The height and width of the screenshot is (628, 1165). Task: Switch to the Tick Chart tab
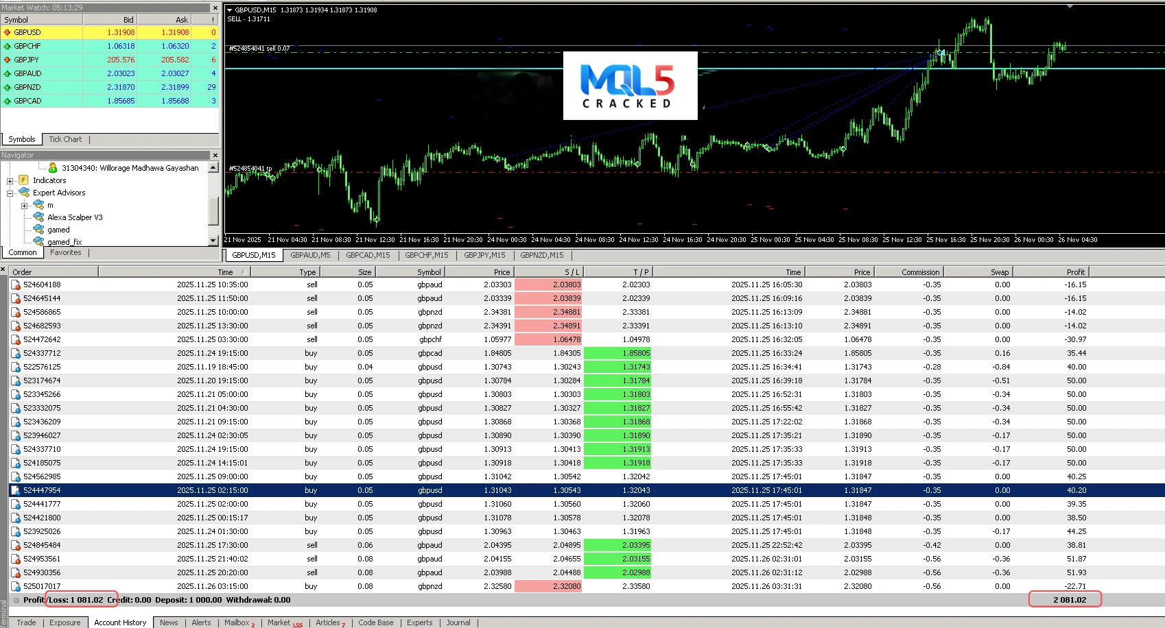click(65, 139)
